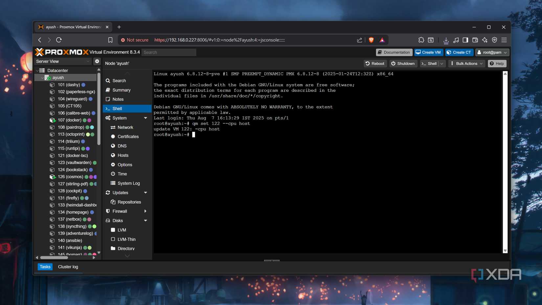Select the DNS configuration icon
The height and width of the screenshot is (305, 542).
click(113, 146)
